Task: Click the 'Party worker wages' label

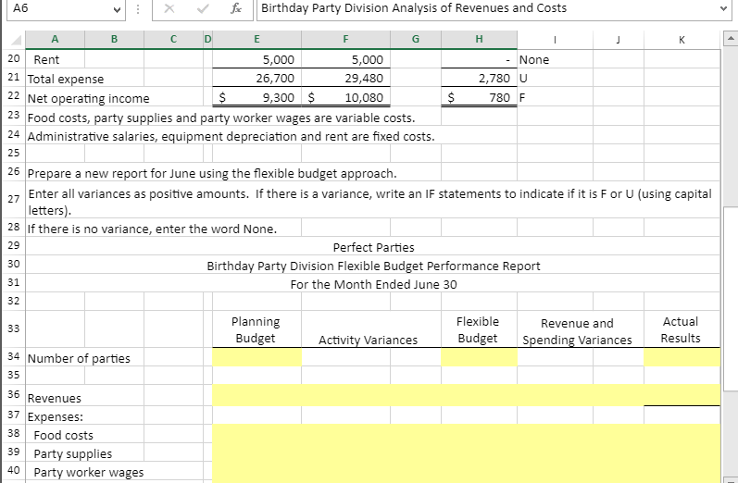Action: pos(89,472)
